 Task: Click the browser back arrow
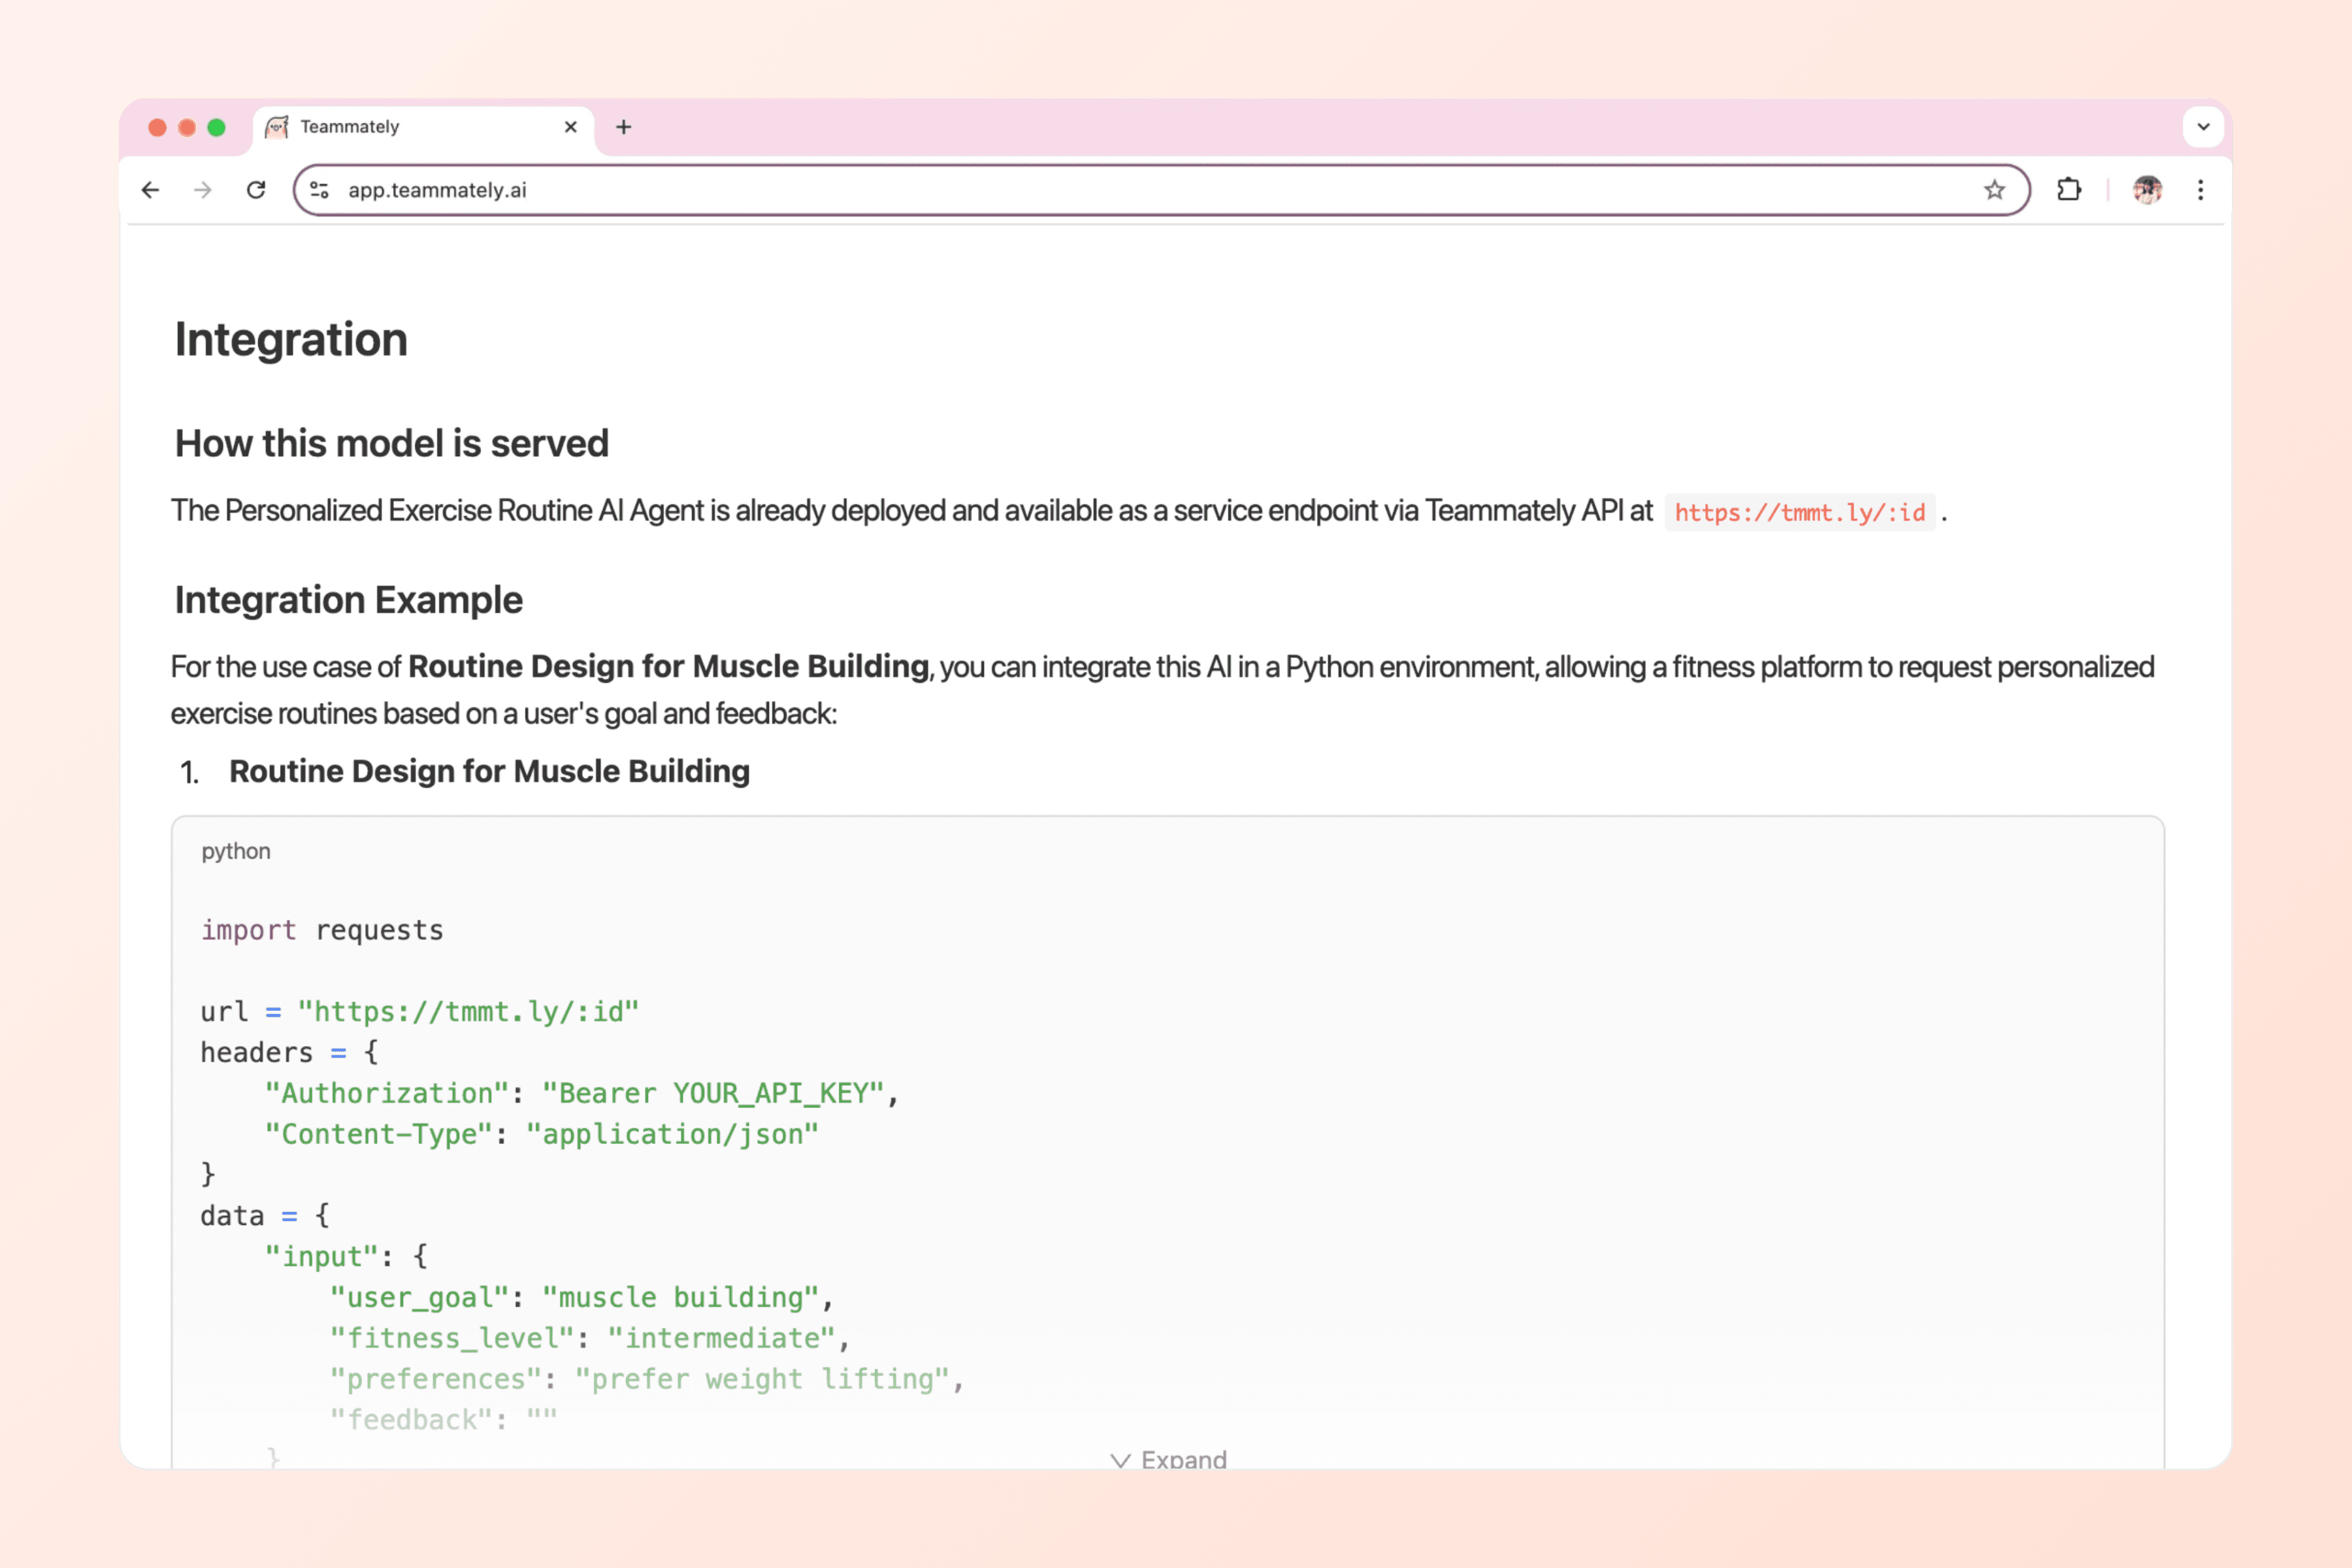click(x=150, y=190)
